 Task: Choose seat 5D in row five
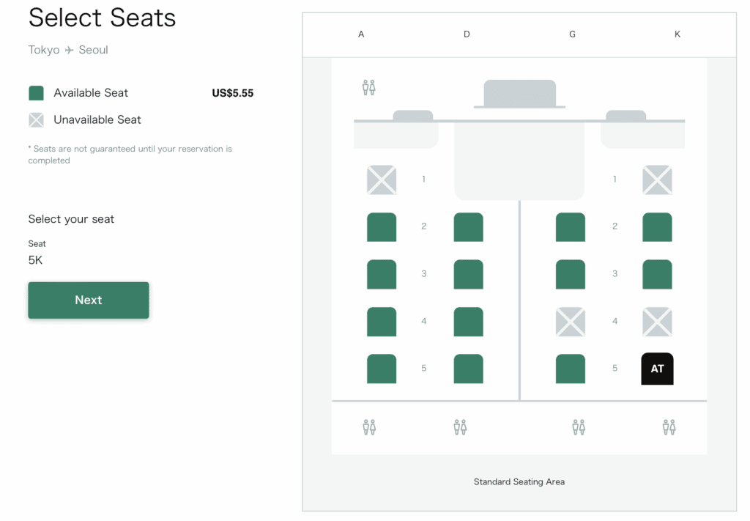pyautogui.click(x=469, y=369)
